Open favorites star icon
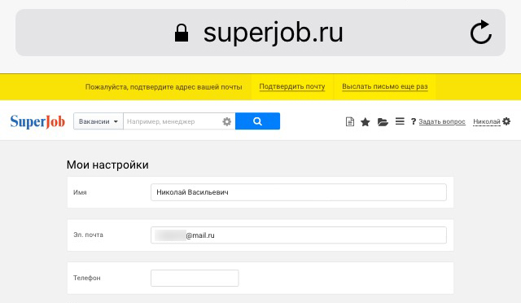 point(366,121)
